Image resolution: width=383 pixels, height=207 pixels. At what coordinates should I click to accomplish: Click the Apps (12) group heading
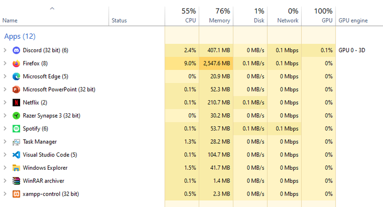(20, 36)
